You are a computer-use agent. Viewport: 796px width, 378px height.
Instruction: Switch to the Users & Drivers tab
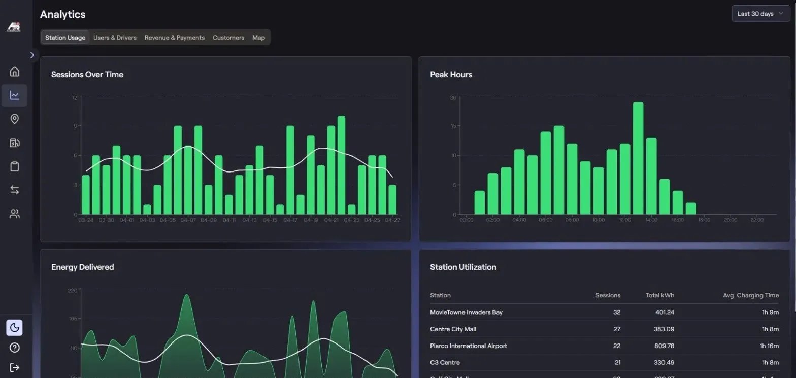pos(115,38)
